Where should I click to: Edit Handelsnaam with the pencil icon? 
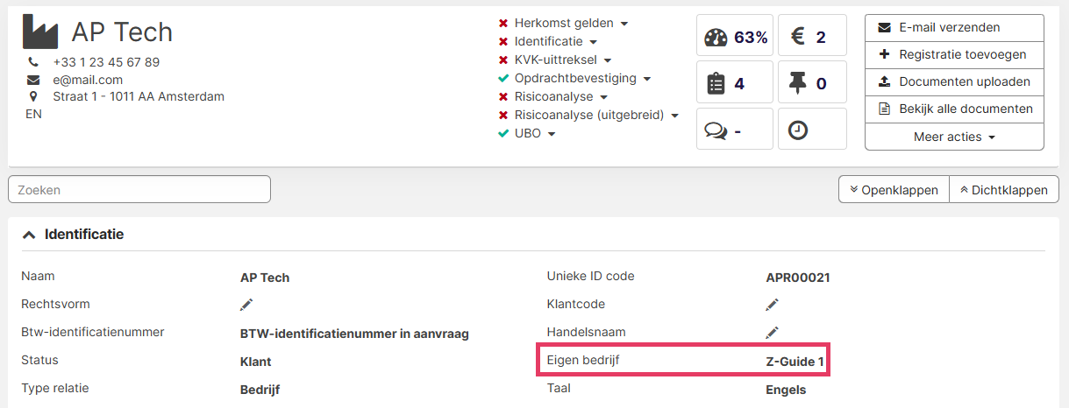pos(772,333)
